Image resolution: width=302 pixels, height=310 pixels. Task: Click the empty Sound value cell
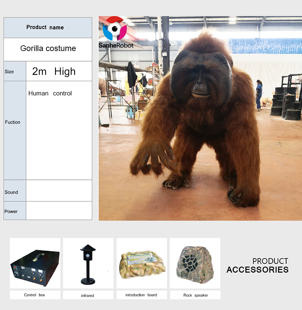59,191
